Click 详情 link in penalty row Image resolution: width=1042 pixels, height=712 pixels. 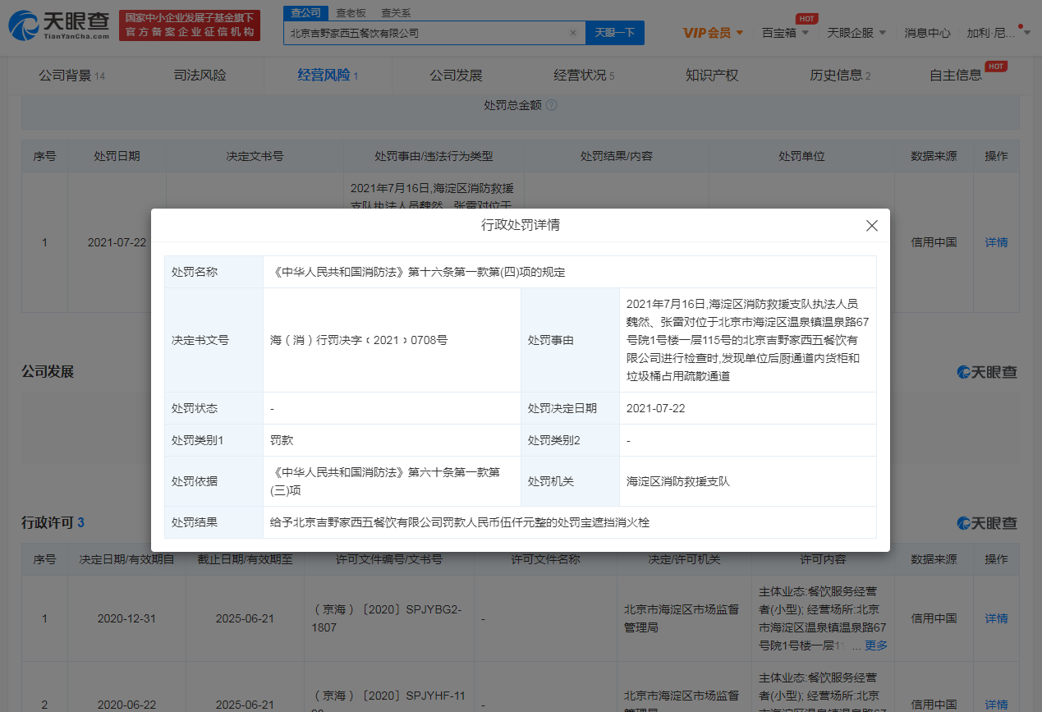(996, 242)
